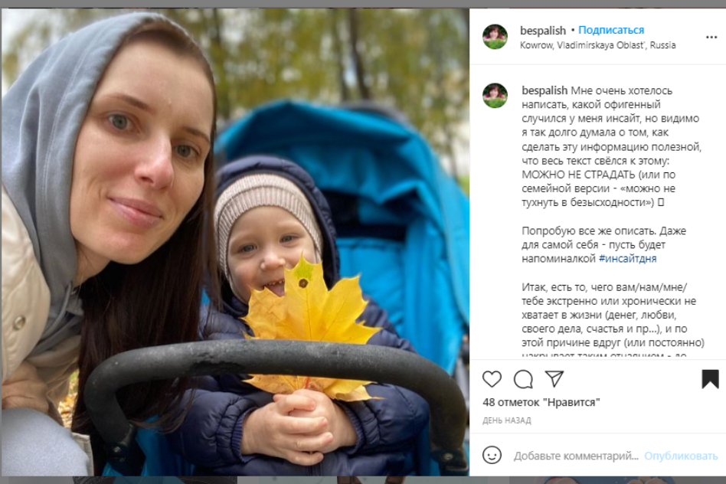Image resolution: width=726 pixels, height=484 pixels.
Task: Click the mother and child photo
Action: click(x=235, y=242)
